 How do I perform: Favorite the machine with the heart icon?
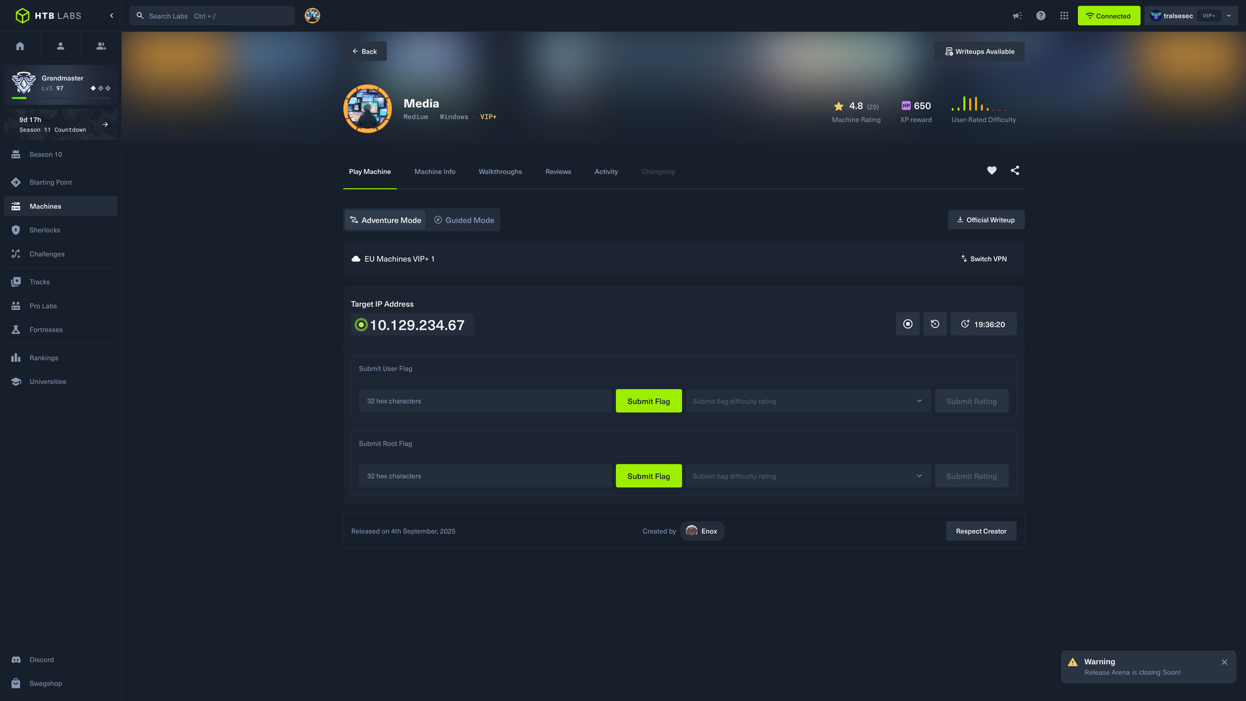point(992,171)
